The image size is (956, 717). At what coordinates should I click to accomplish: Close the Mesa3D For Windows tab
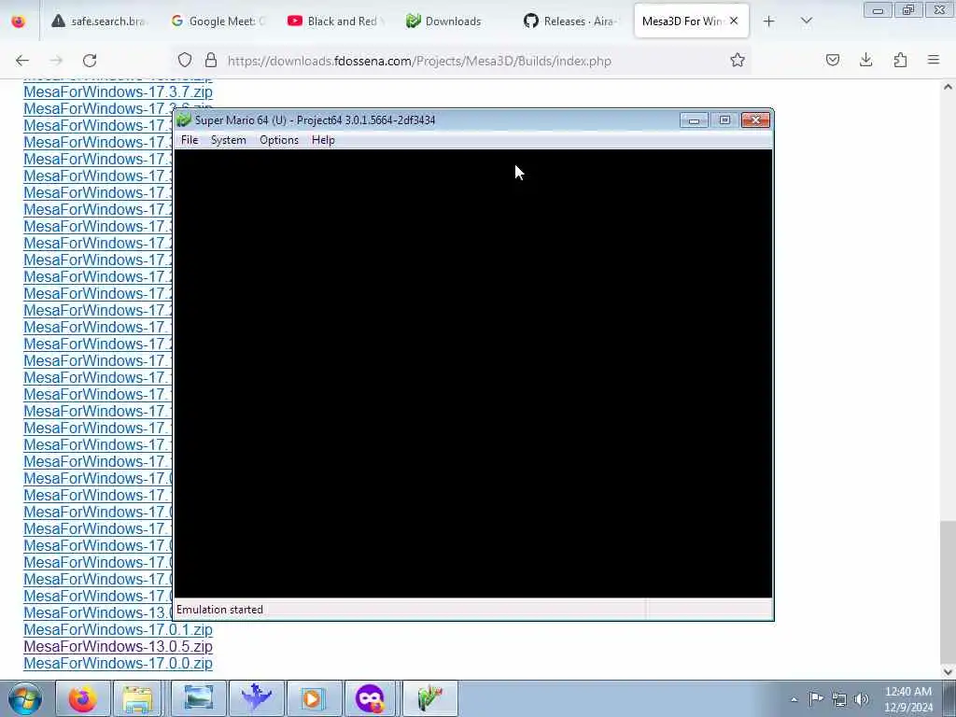tap(734, 21)
